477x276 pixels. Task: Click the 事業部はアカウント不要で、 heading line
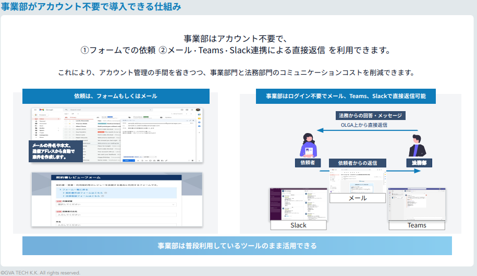pos(236,39)
